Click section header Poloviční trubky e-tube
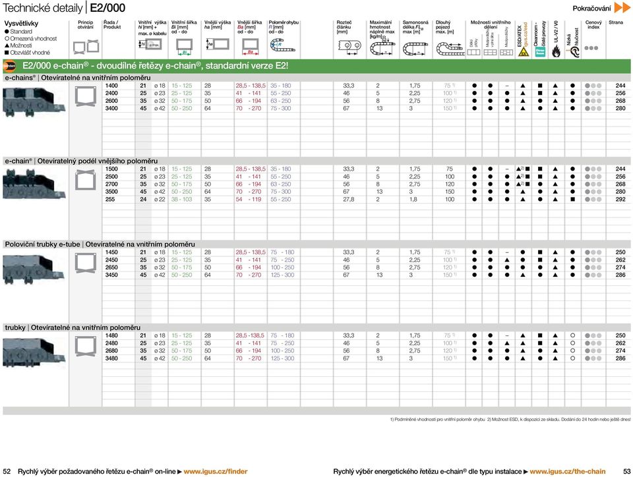 click(100, 244)
